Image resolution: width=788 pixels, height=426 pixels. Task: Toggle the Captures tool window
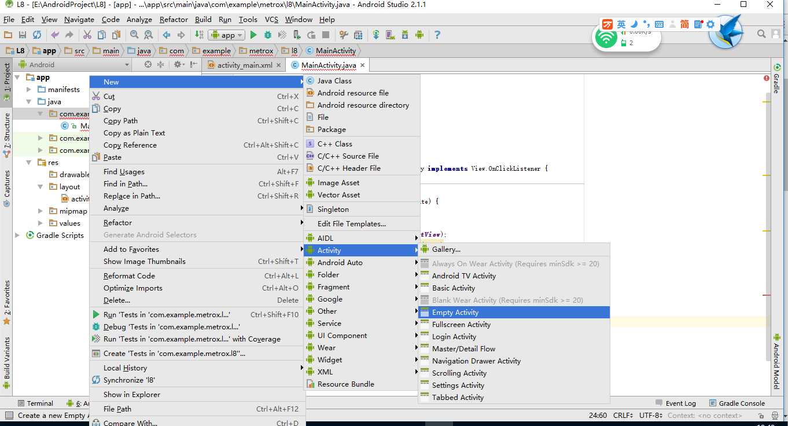point(6,188)
